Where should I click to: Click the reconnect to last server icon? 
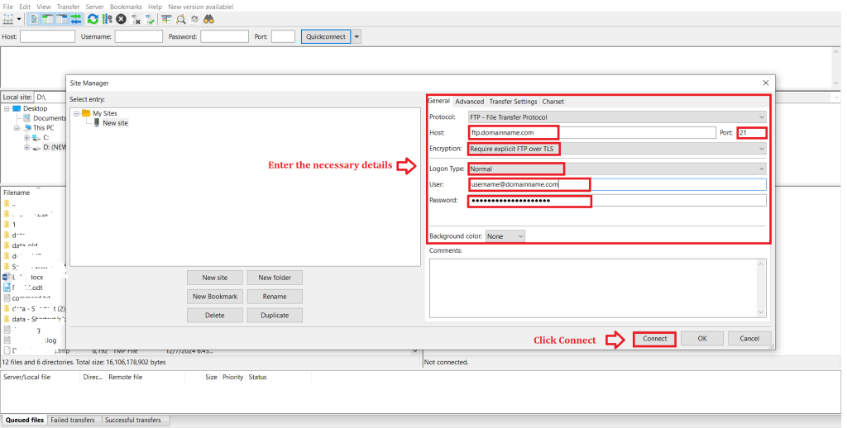pos(150,20)
